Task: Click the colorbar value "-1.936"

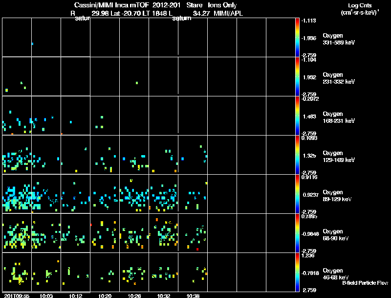Action: pos(309,38)
